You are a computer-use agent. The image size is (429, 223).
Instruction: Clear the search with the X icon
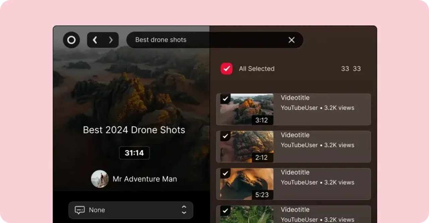[291, 40]
